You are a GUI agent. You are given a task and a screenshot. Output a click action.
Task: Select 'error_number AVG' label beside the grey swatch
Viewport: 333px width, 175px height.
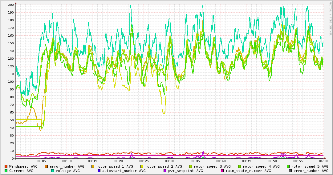311,171
